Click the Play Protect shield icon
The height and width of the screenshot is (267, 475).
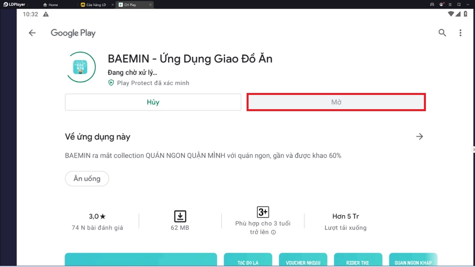(x=111, y=83)
